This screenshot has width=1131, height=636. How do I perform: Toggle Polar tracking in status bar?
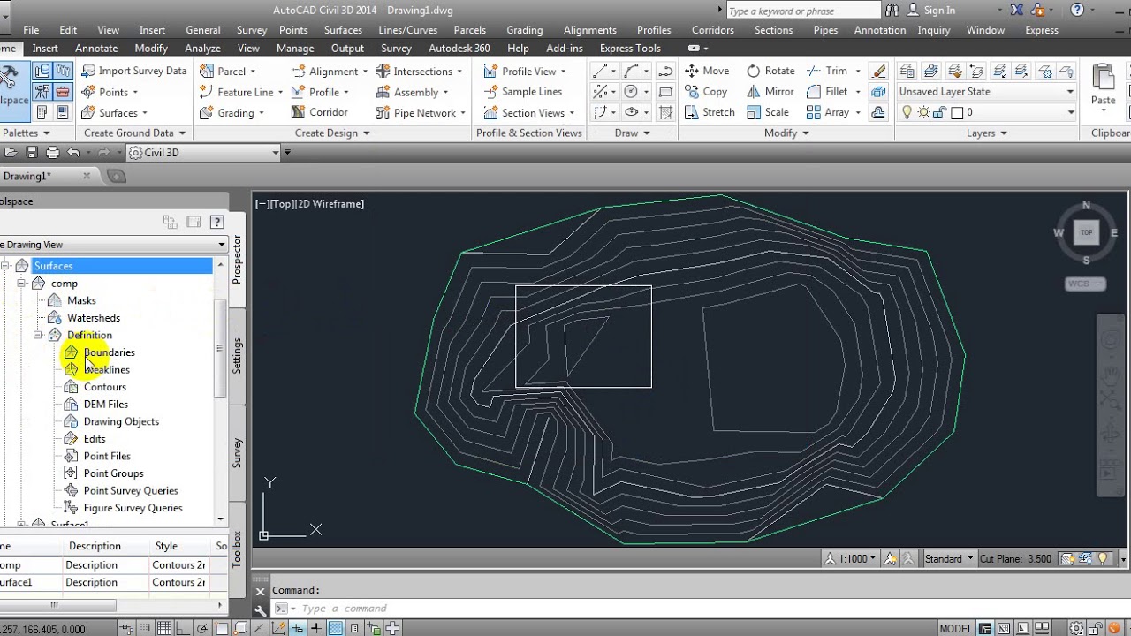(x=203, y=629)
